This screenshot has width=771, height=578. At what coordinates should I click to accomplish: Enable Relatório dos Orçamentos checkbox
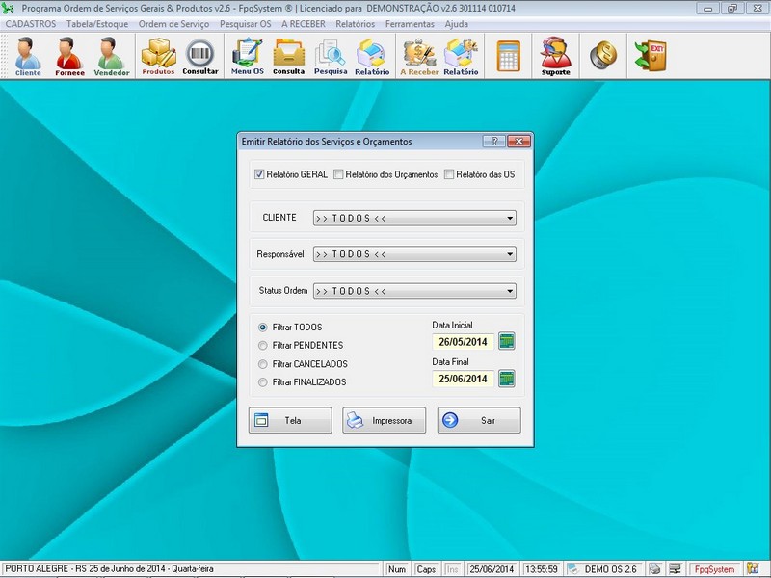pyautogui.click(x=338, y=174)
